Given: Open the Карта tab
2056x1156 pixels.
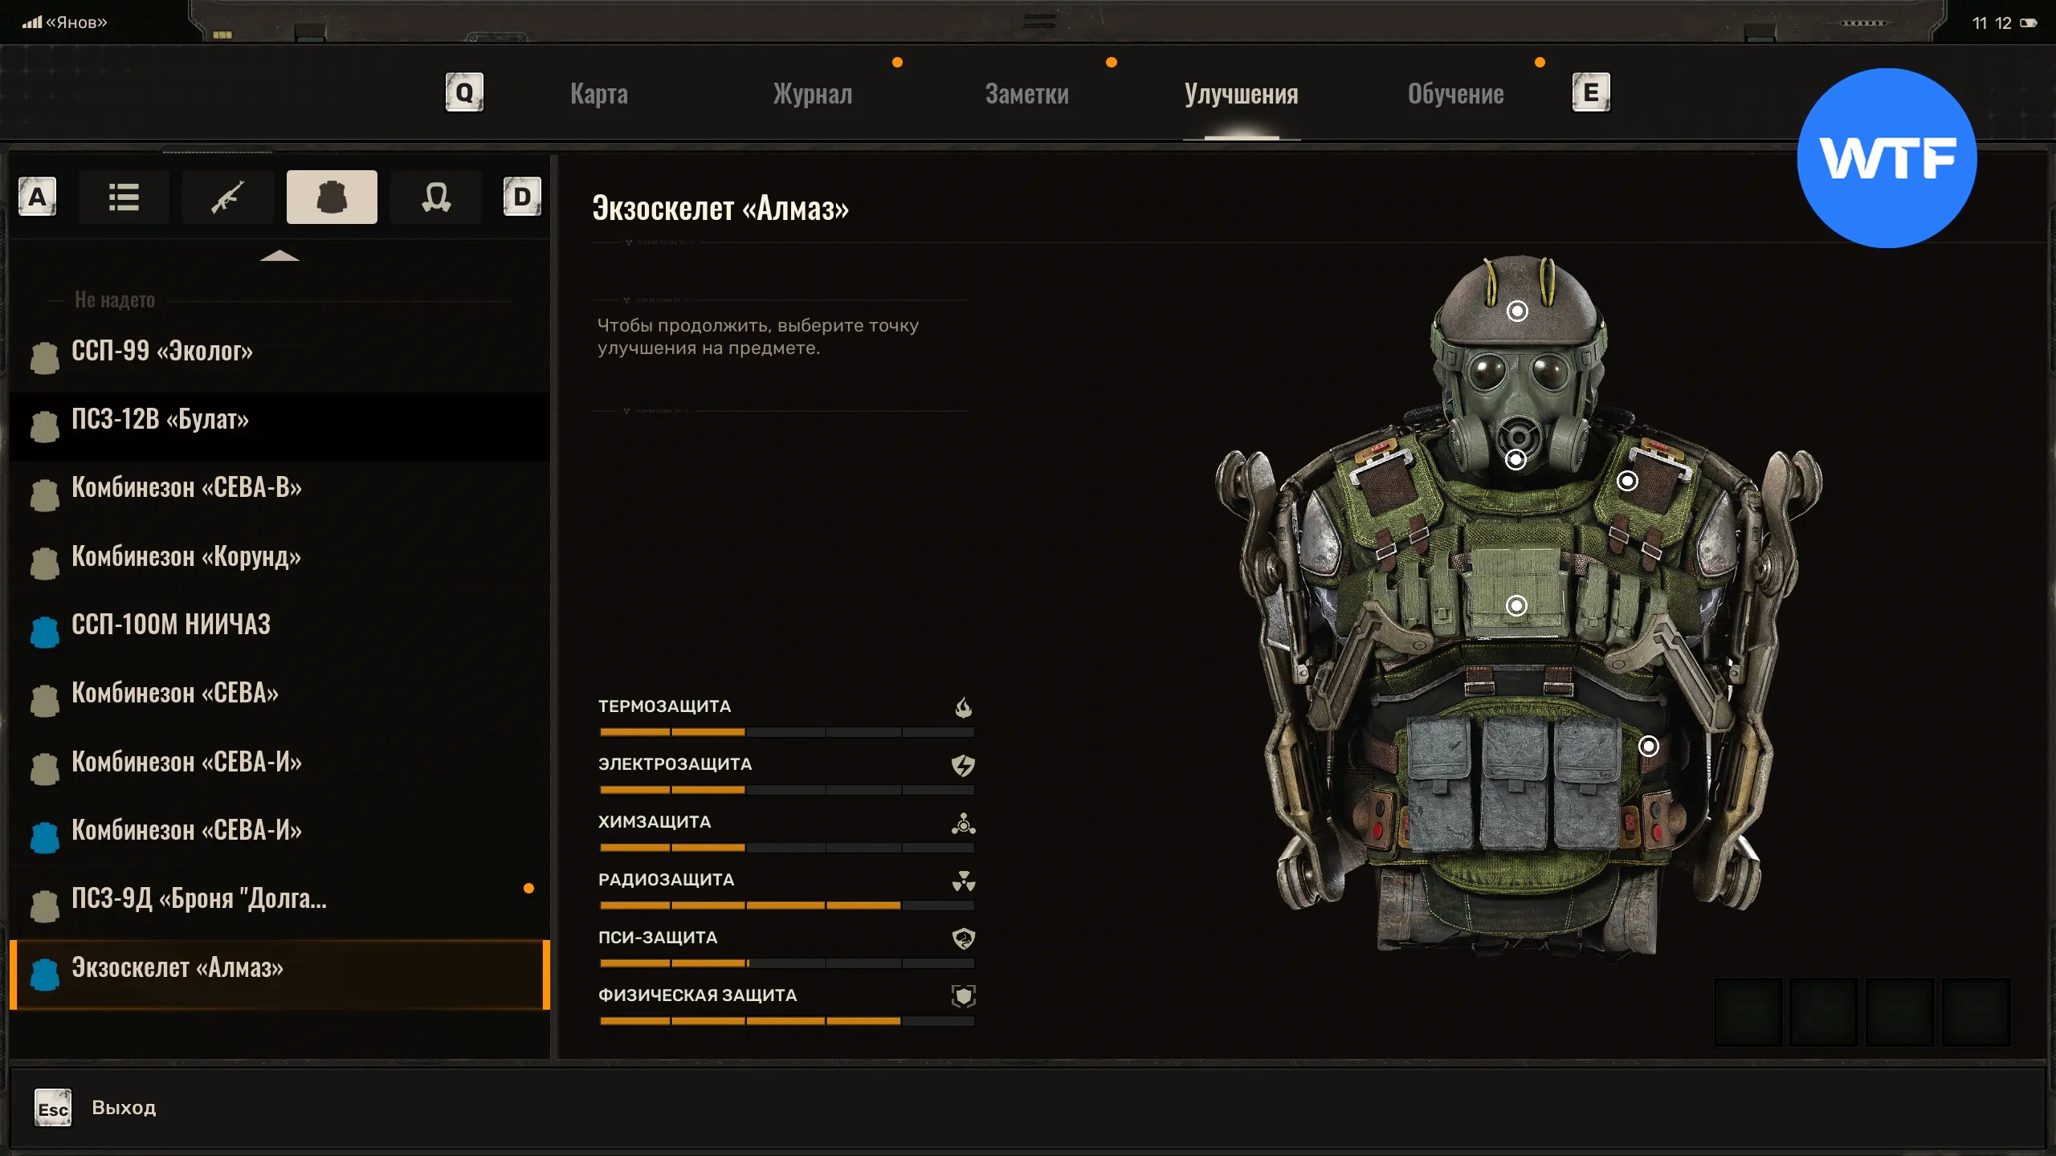Looking at the screenshot, I should [599, 94].
